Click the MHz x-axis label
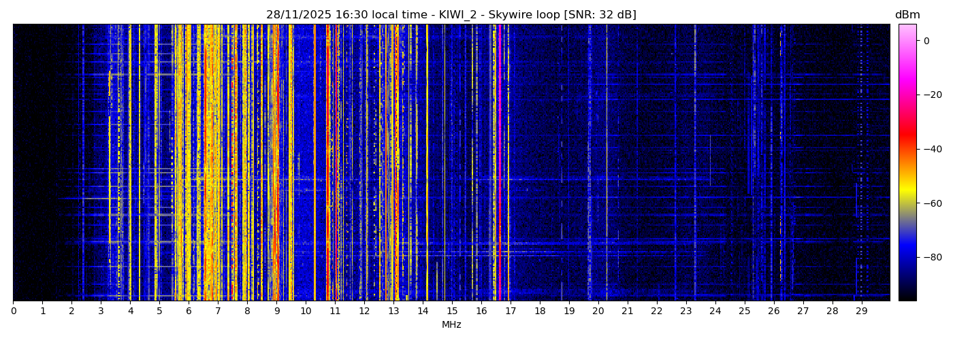Image resolution: width=953 pixels, height=340 pixels. [451, 325]
